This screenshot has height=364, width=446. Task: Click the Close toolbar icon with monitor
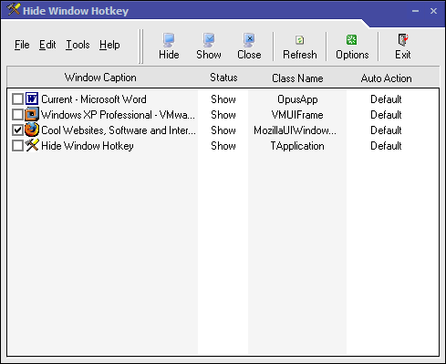pos(249,40)
